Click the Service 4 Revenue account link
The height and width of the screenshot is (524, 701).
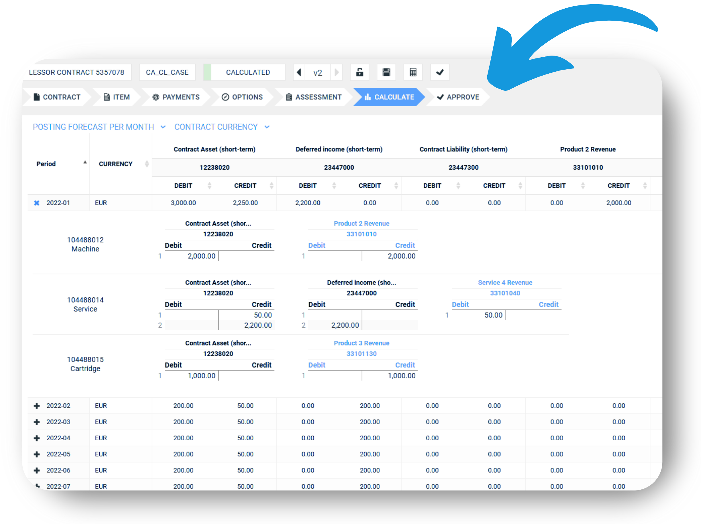coord(505,282)
